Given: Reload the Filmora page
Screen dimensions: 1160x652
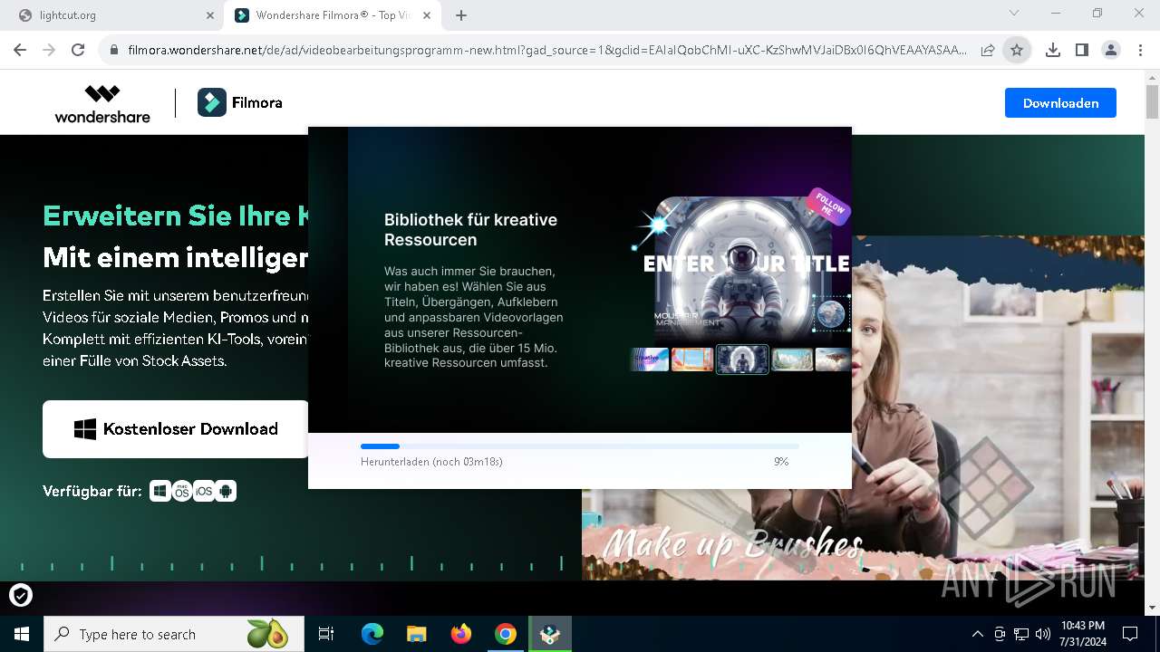Looking at the screenshot, I should click(78, 50).
